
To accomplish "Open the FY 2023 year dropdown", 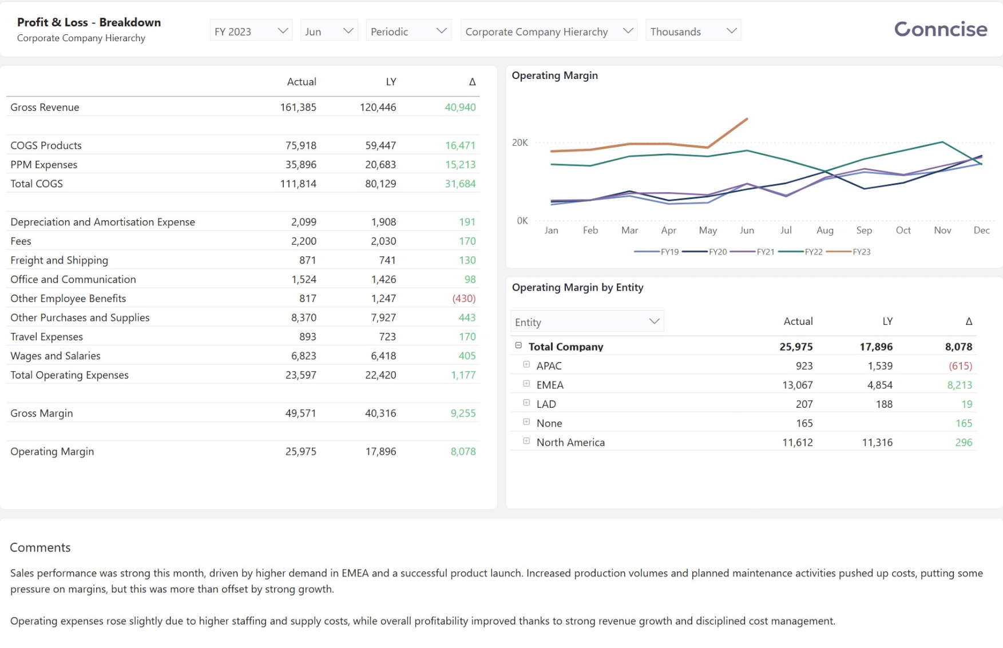I will click(251, 31).
